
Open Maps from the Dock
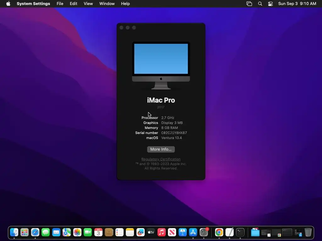click(x=67, y=232)
